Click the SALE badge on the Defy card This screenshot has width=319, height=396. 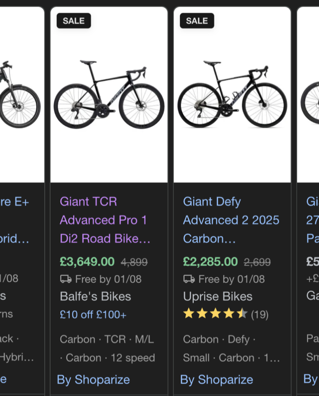(x=197, y=21)
